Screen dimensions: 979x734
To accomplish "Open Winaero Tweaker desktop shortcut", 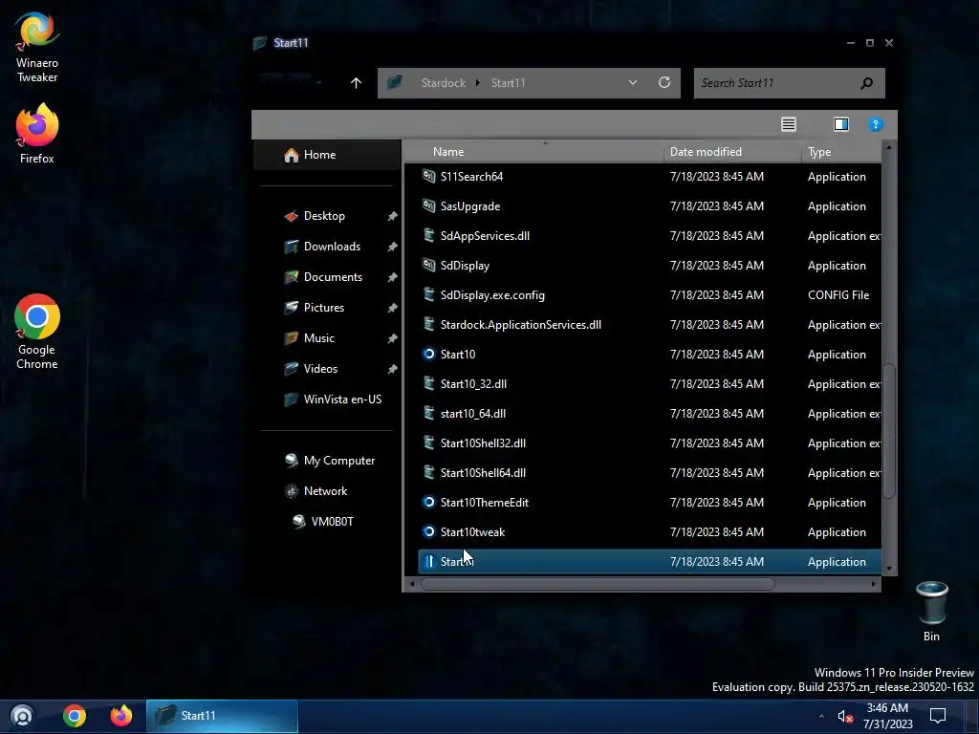I will 37,48.
